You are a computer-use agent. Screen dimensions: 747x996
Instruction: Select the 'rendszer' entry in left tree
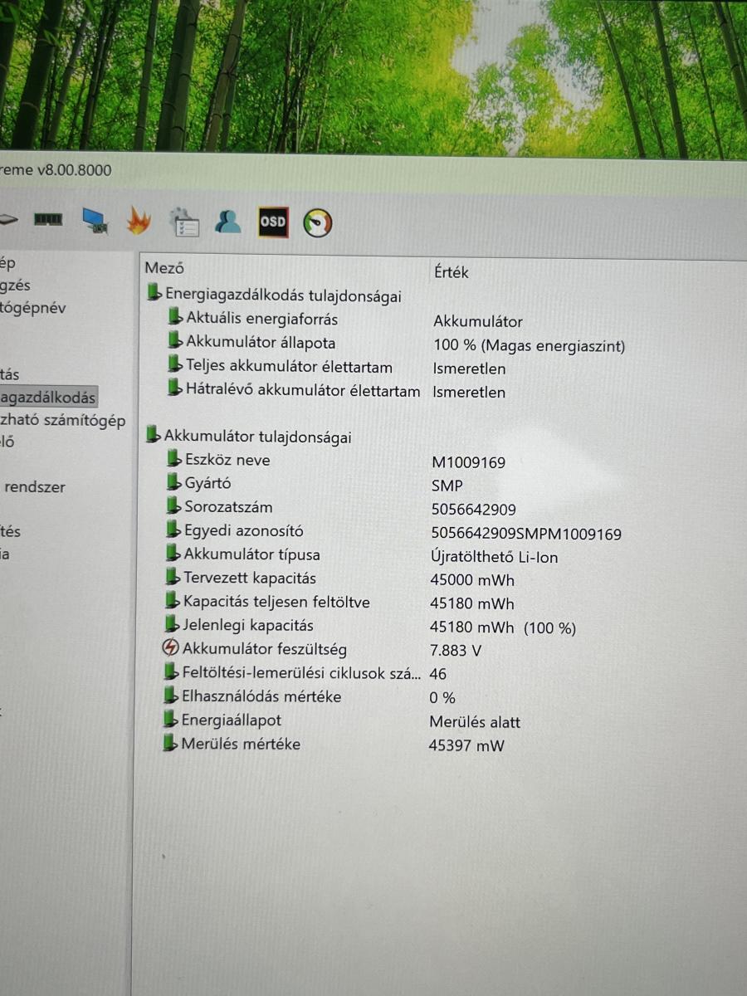pyautogui.click(x=34, y=487)
